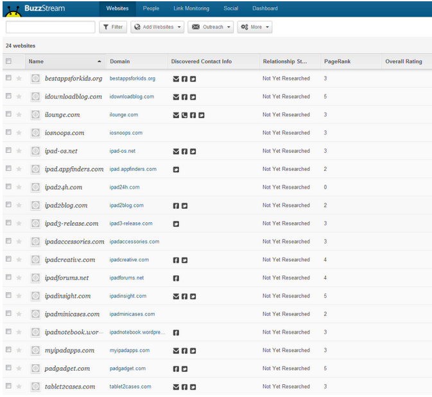Star the iosnoops.com website

click(19, 132)
